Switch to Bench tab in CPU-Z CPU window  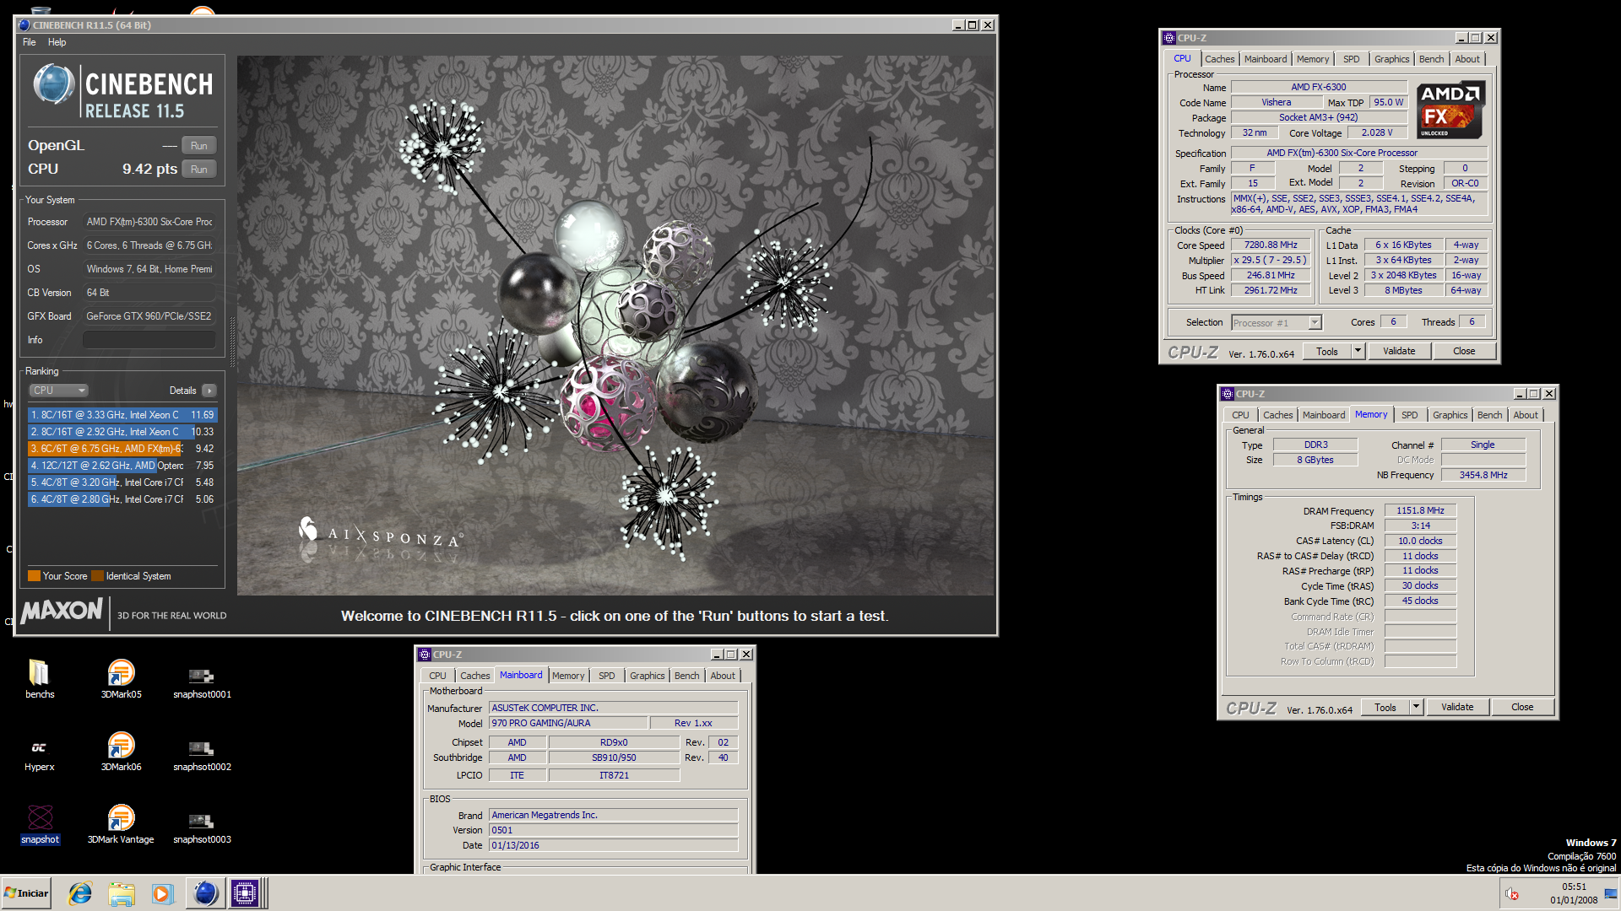[1431, 59]
